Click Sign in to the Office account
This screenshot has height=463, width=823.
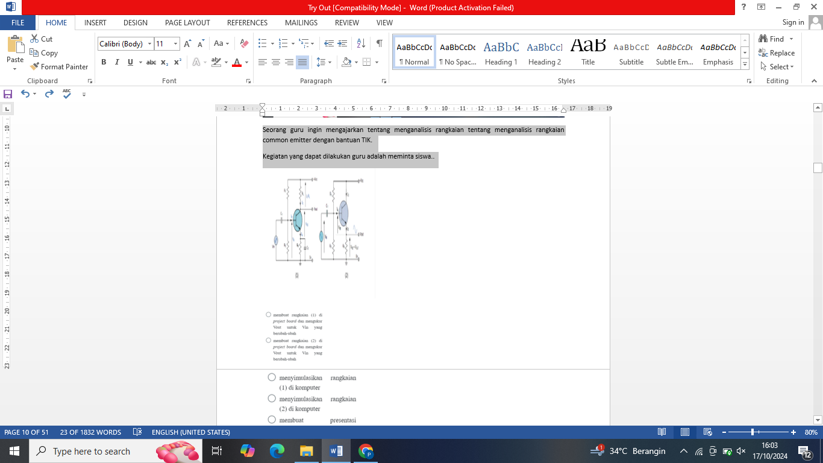tap(793, 22)
